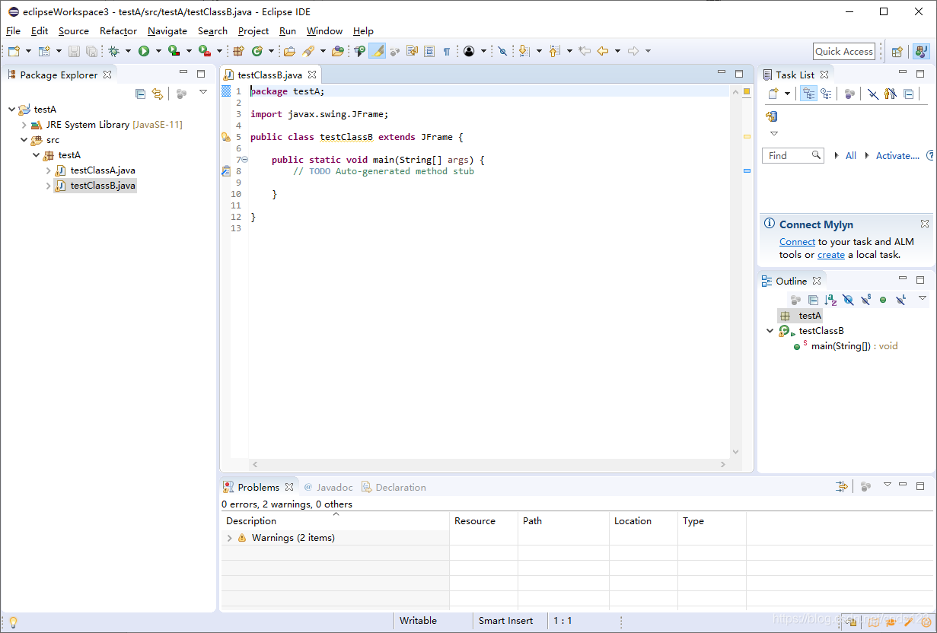937x633 pixels.
Task: Toggle Hide Local Types in Outline
Action: tap(900, 300)
